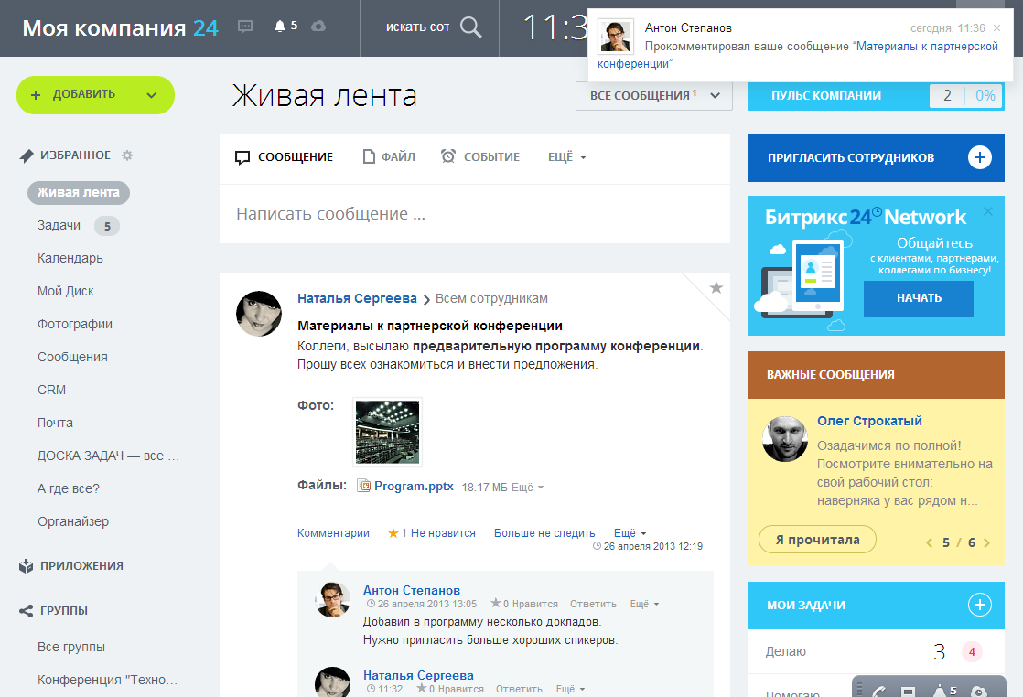Click Пригласить сотрудников button
The image size is (1023, 697).
877,158
